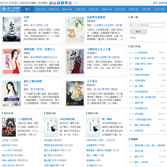Select 都市小说 in the navigation bar
The image size is (167, 167).
point(67,9)
